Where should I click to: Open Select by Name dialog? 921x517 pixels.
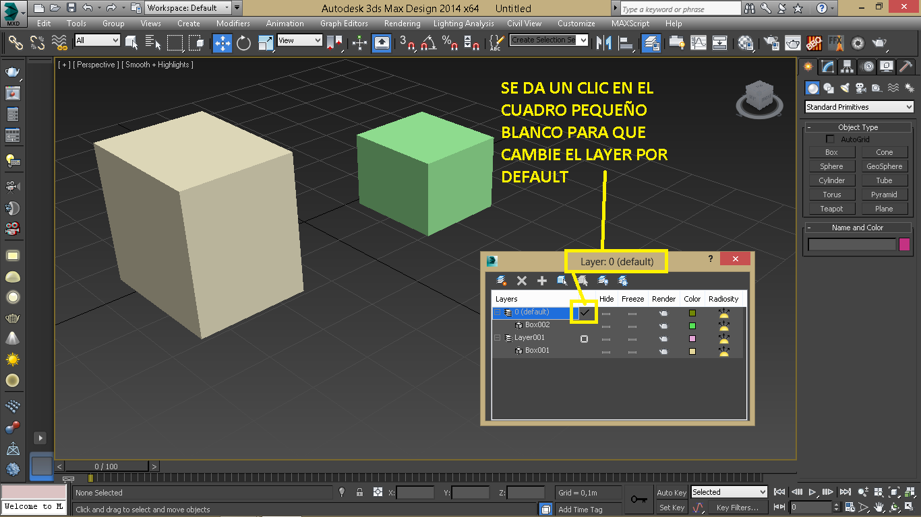click(x=153, y=43)
